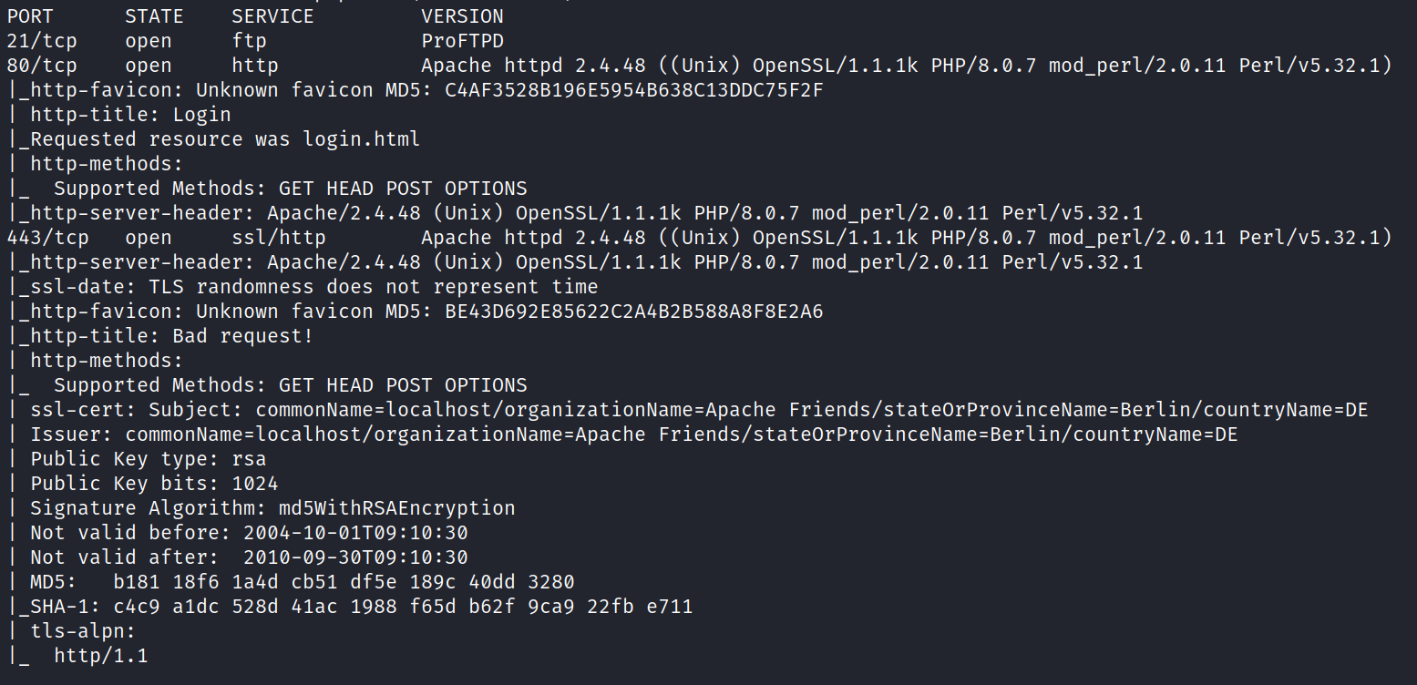Click the http/1.1 tls-alpn entry
This screenshot has height=685, width=1417.
[100, 656]
